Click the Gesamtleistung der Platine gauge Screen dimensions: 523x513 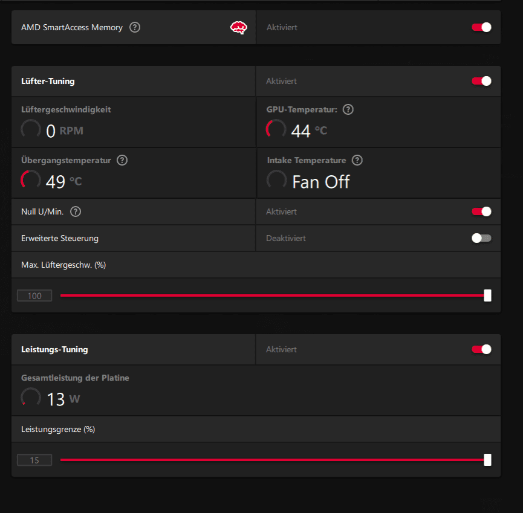pyautogui.click(x=31, y=398)
